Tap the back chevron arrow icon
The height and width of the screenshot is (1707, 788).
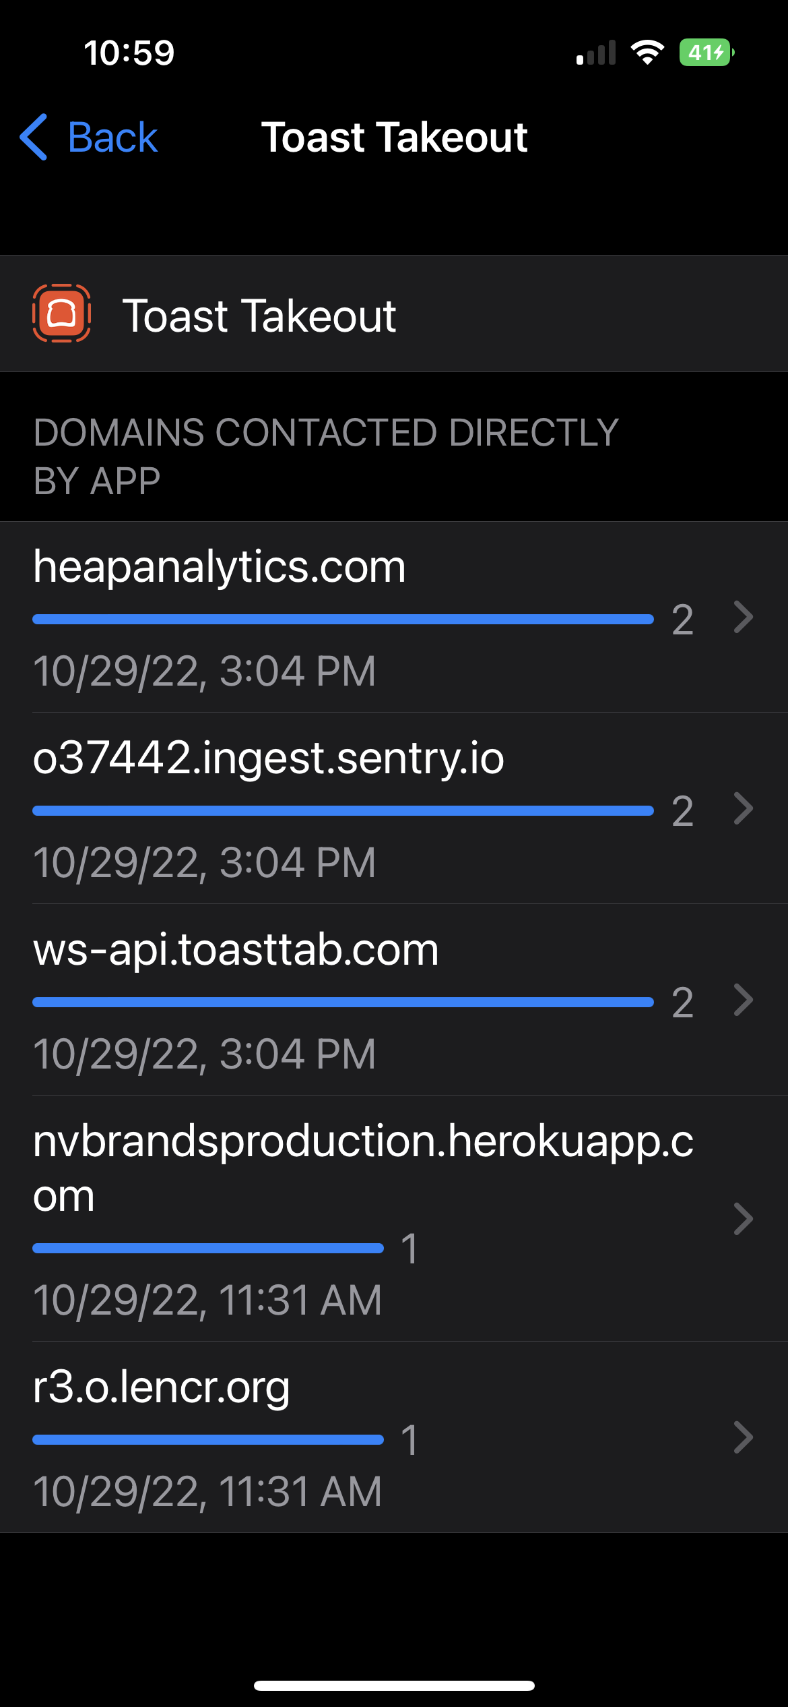click(34, 137)
